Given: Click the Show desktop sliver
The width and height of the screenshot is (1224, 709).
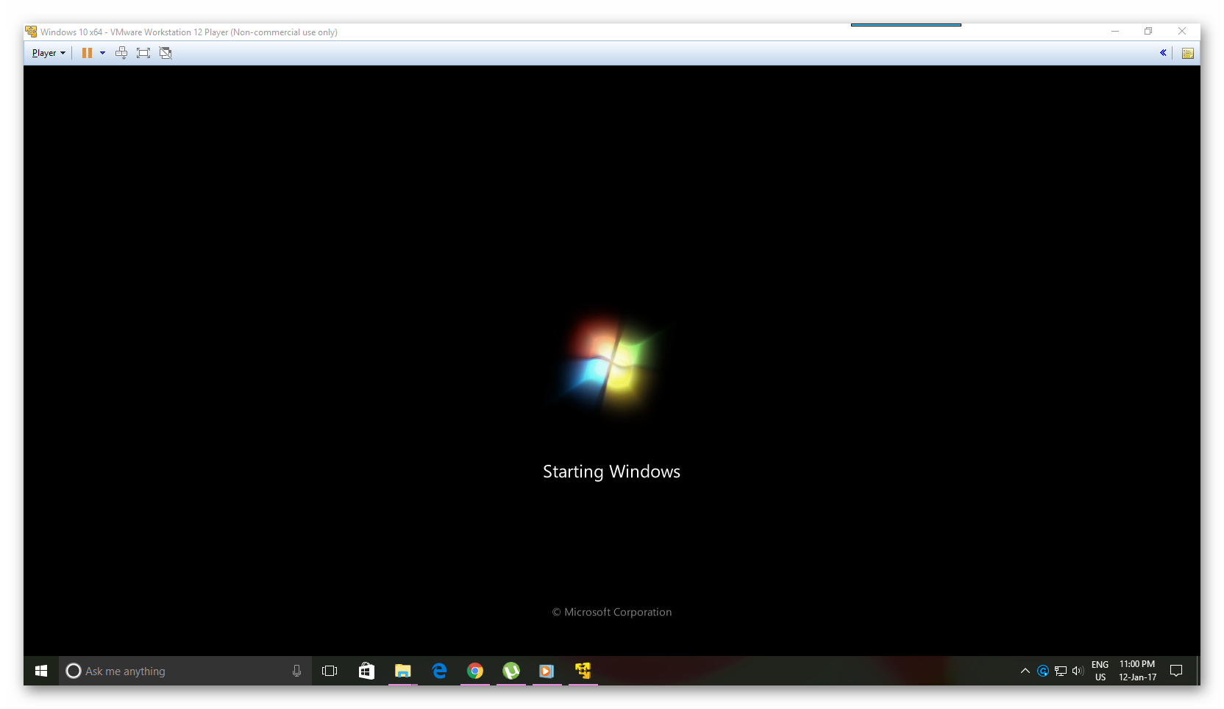Looking at the screenshot, I should coord(1198,671).
